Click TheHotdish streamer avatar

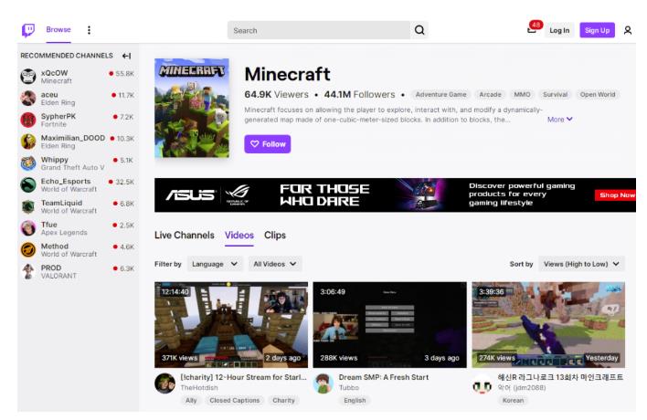[164, 383]
